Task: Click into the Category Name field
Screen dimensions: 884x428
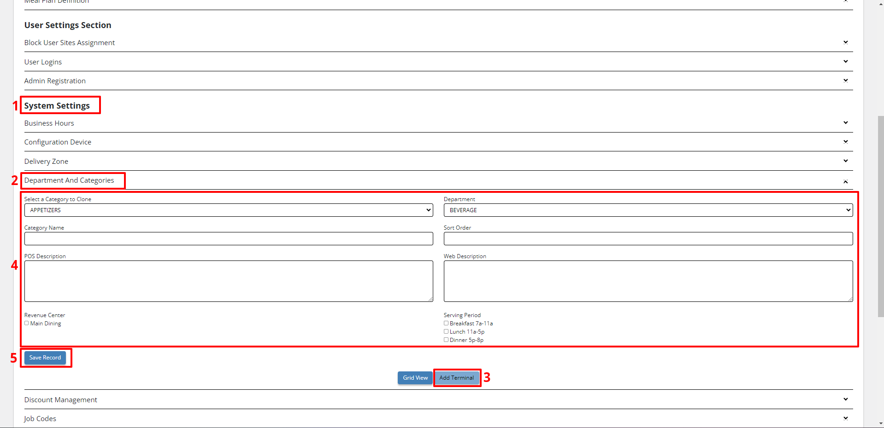Action: 229,239
